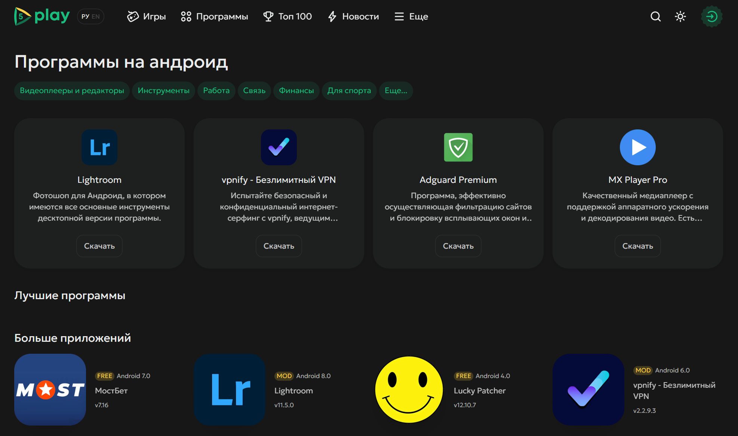Click the v2.2.9.3 version of vpnify
This screenshot has width=738, height=436.
tap(645, 411)
